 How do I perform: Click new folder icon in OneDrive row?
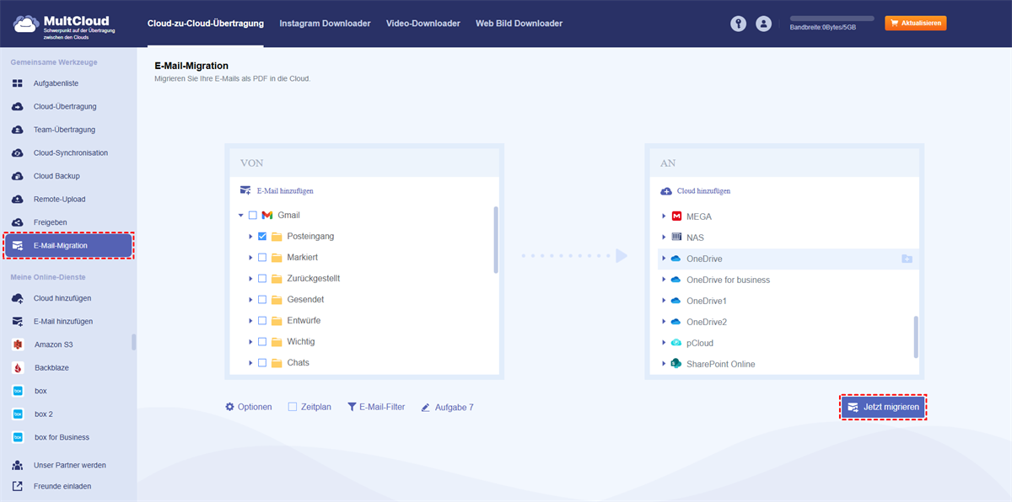coord(907,259)
